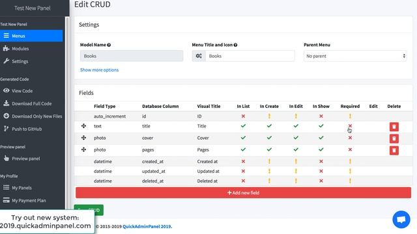This screenshot has height=234, width=417.
Task: Click the Download Only New Files icon
Action: (x=6, y=116)
